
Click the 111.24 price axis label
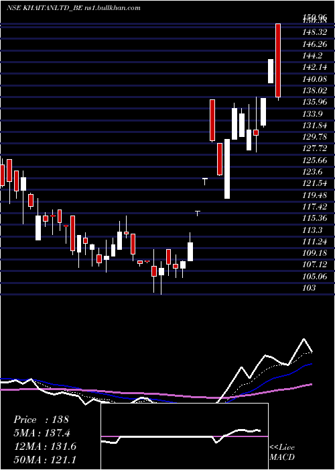(314, 241)
